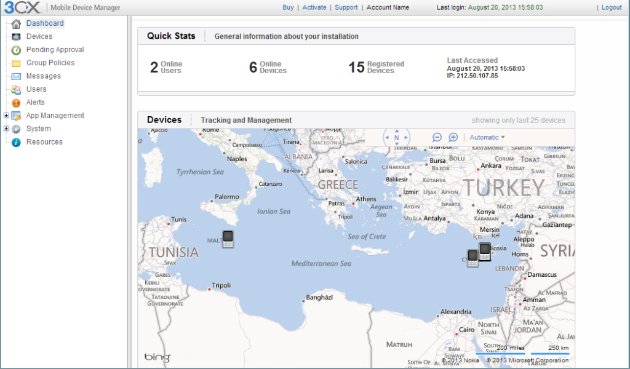Open Group Policies in the sidebar
Viewport: 630px width, 369px height.
pyautogui.click(x=50, y=63)
